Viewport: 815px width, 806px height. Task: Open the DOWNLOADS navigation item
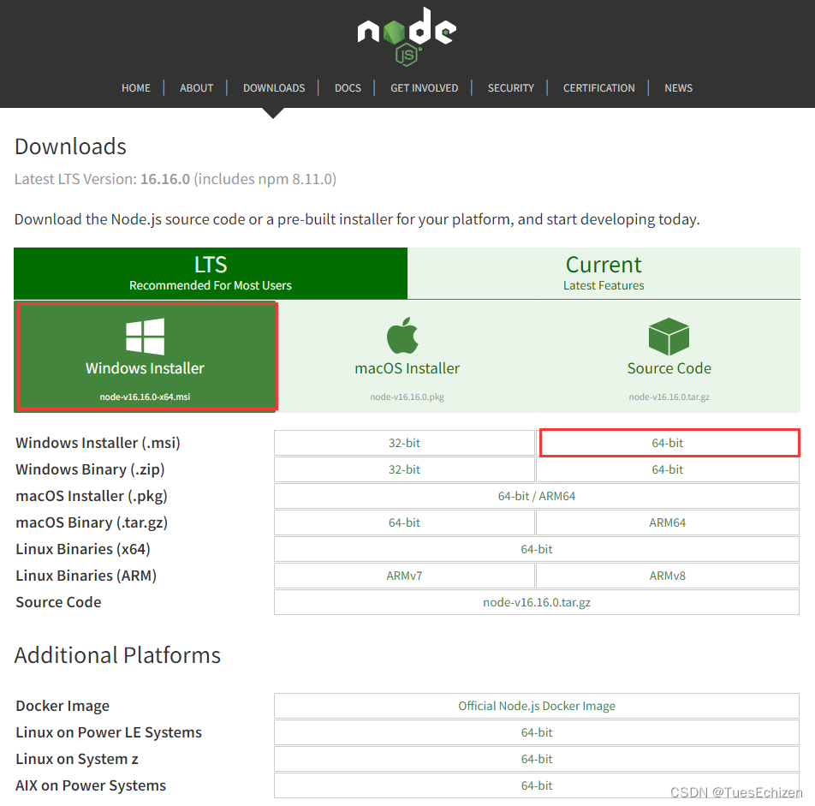pos(274,88)
